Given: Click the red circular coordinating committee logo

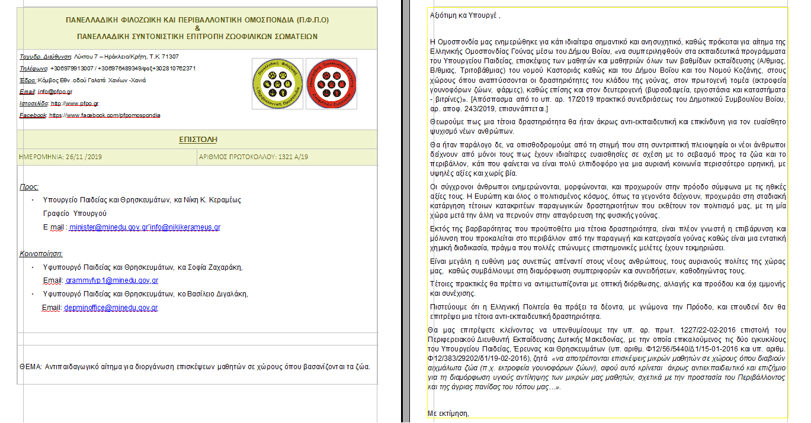Looking at the screenshot, I should [329, 83].
